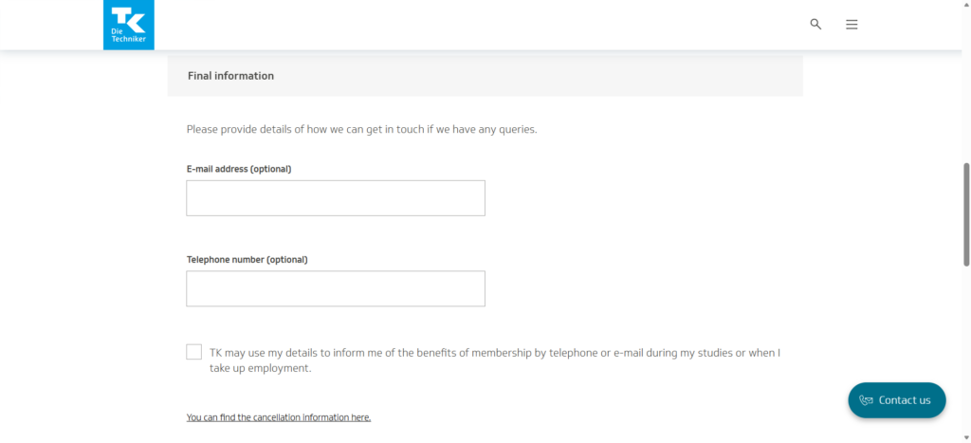Click the phone icon in Contact us
Screen dimensions: 971x443
866,400
